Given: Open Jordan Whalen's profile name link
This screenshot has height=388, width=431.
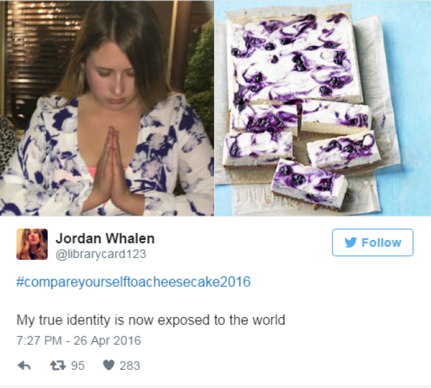Looking at the screenshot, I should pos(105,239).
